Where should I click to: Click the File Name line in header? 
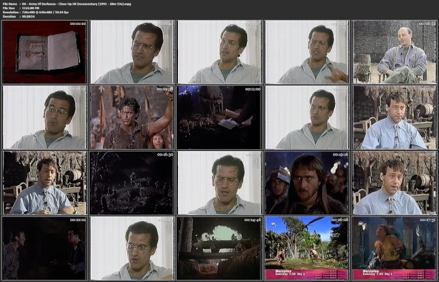tap(67, 4)
